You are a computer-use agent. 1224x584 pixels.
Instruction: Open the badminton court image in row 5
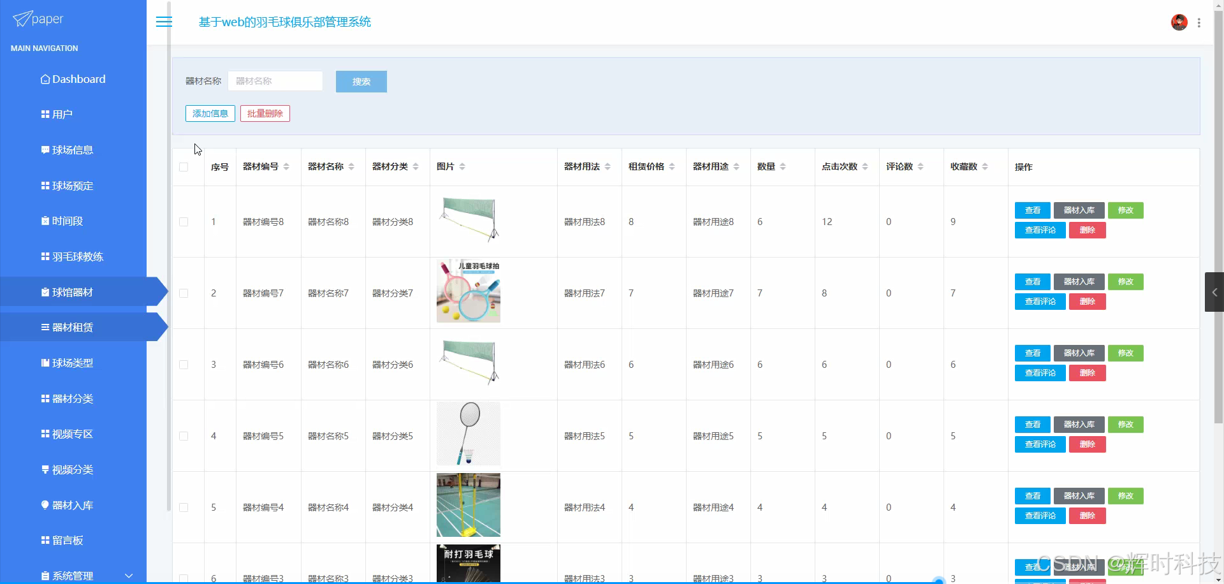(x=469, y=505)
